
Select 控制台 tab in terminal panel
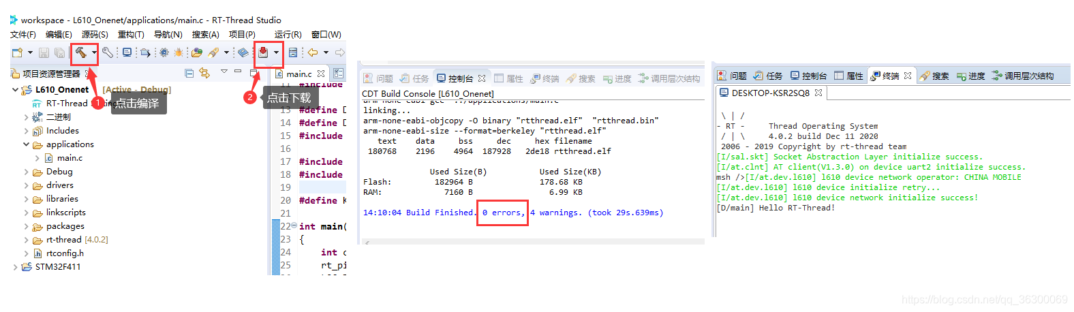click(808, 76)
